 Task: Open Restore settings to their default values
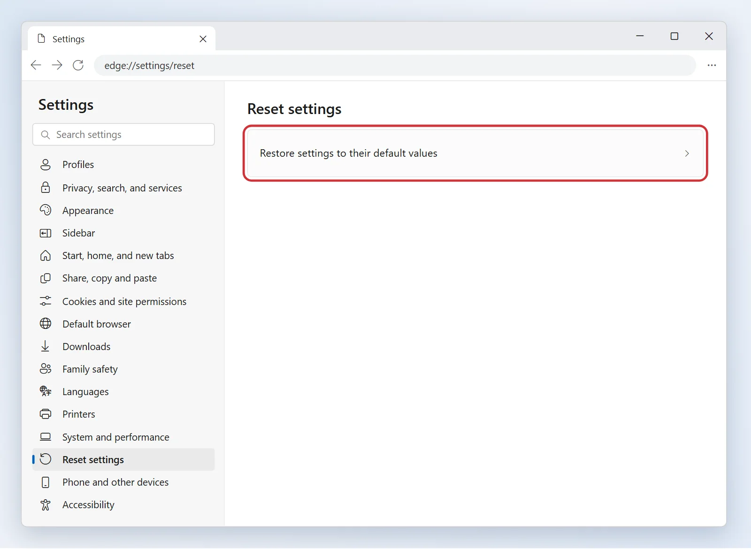point(475,153)
